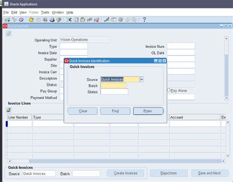Click the Folder Tools toolbar icon
This screenshot has height=182, width=233.
[134, 20]
